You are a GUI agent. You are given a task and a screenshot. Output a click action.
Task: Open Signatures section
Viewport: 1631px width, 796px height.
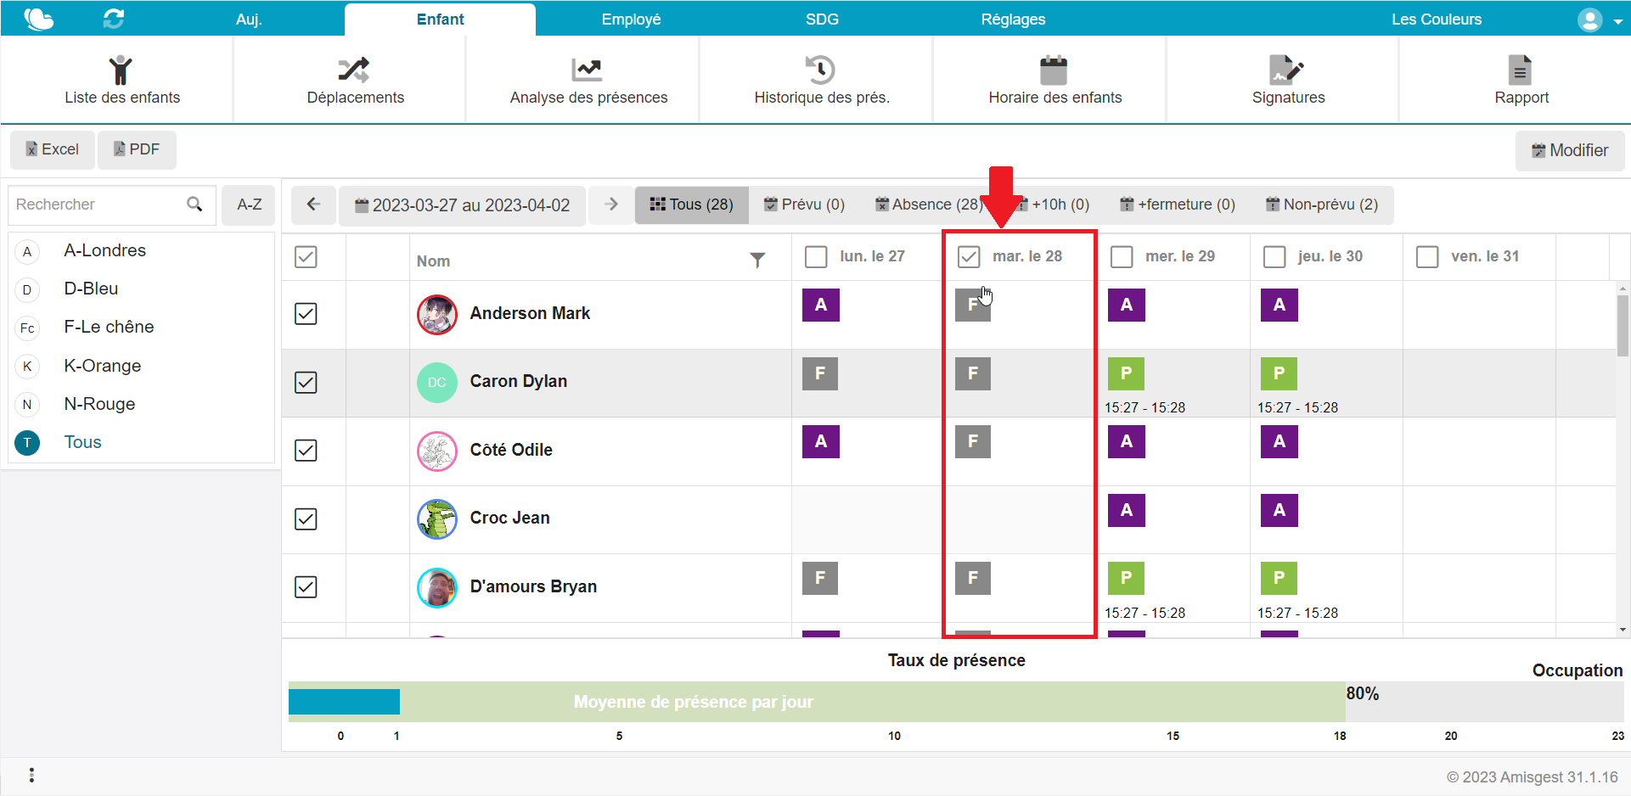tap(1288, 81)
